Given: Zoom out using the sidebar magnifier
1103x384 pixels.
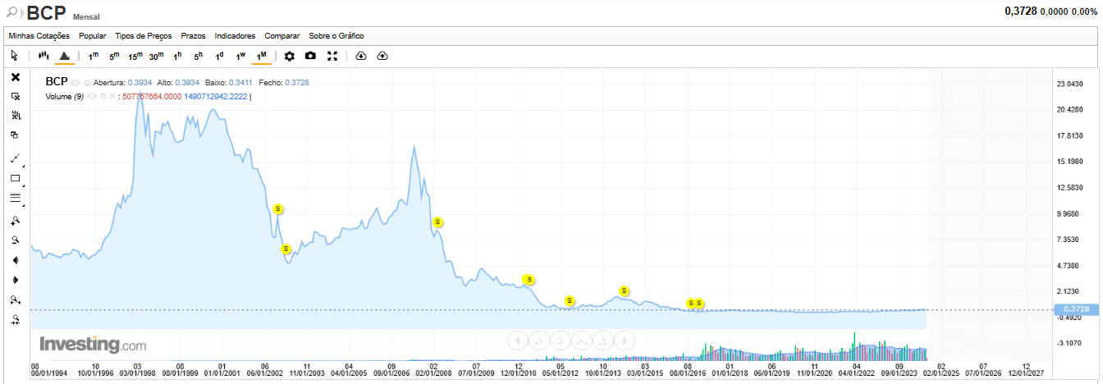Looking at the screenshot, I should [x=15, y=240].
